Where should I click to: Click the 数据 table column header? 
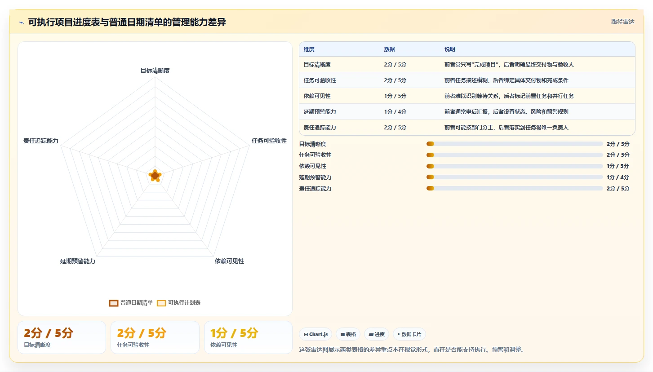[x=389, y=49]
